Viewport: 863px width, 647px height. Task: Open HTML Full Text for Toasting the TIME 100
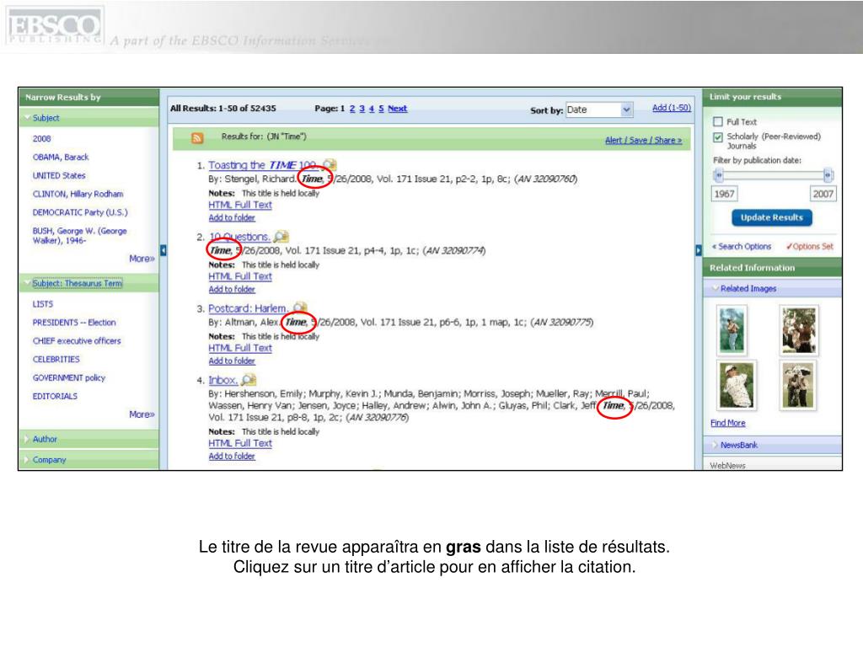pos(240,205)
